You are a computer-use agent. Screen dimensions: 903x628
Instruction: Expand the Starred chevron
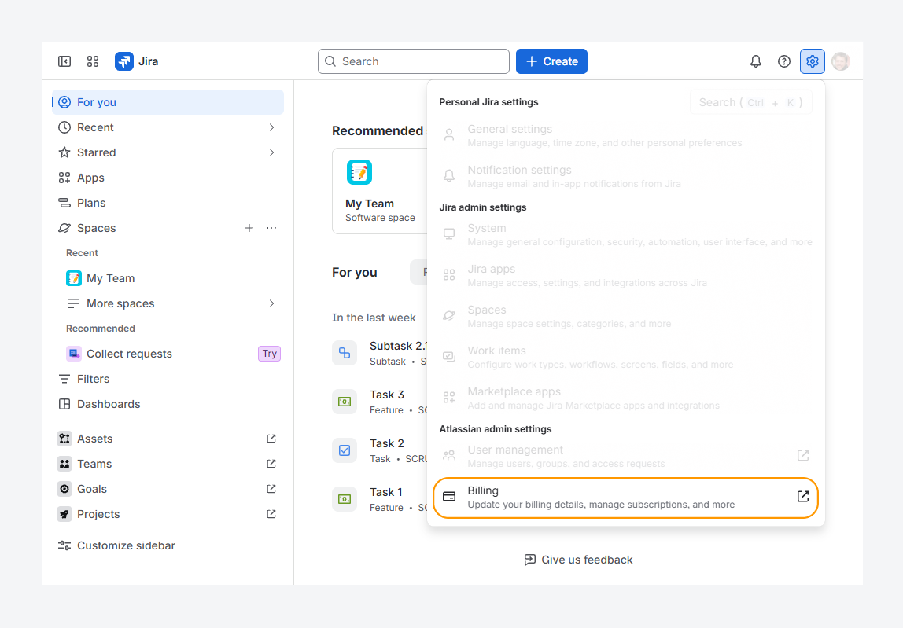coord(272,152)
